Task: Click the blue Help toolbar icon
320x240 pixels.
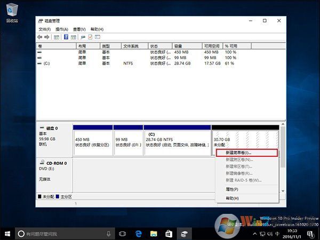Action: [66, 37]
